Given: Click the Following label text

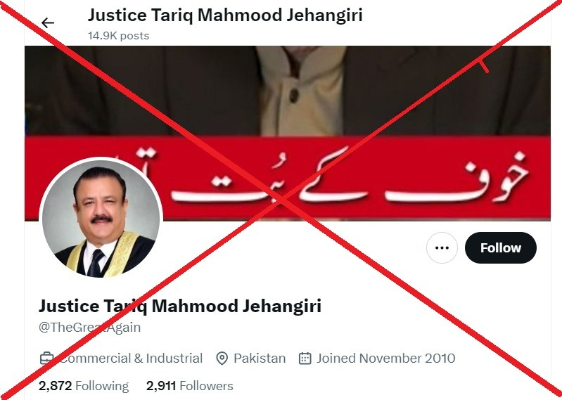Looking at the screenshot, I should click(x=102, y=386).
